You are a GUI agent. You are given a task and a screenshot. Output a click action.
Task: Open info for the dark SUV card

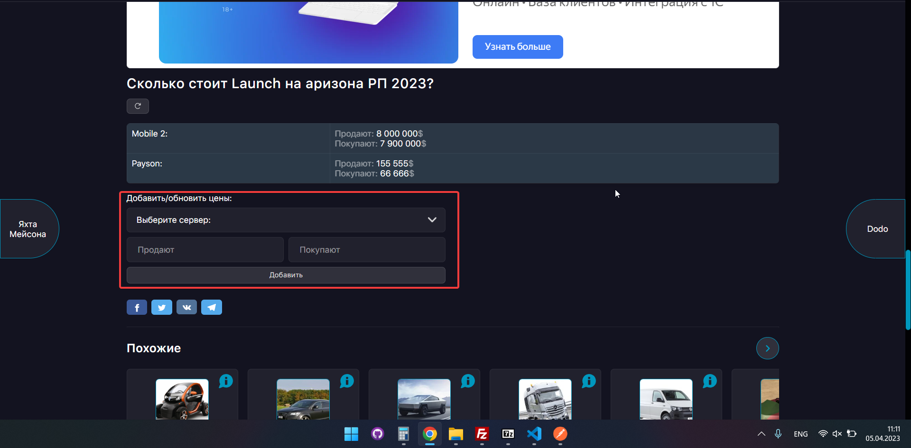[x=347, y=381]
